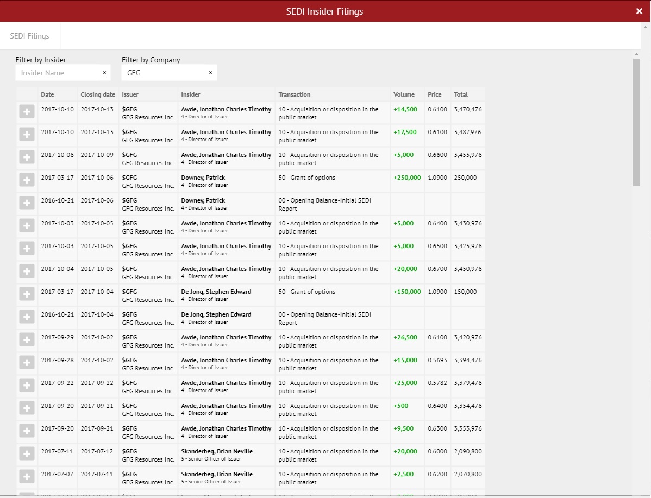The height and width of the screenshot is (498, 651).
Task: Expand De Jong opening balance row
Action: point(27,317)
